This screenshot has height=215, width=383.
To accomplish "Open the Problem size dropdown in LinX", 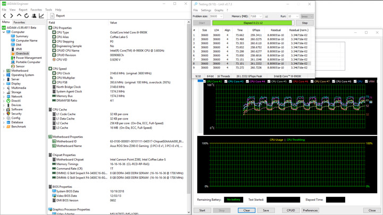I will click(222, 16).
